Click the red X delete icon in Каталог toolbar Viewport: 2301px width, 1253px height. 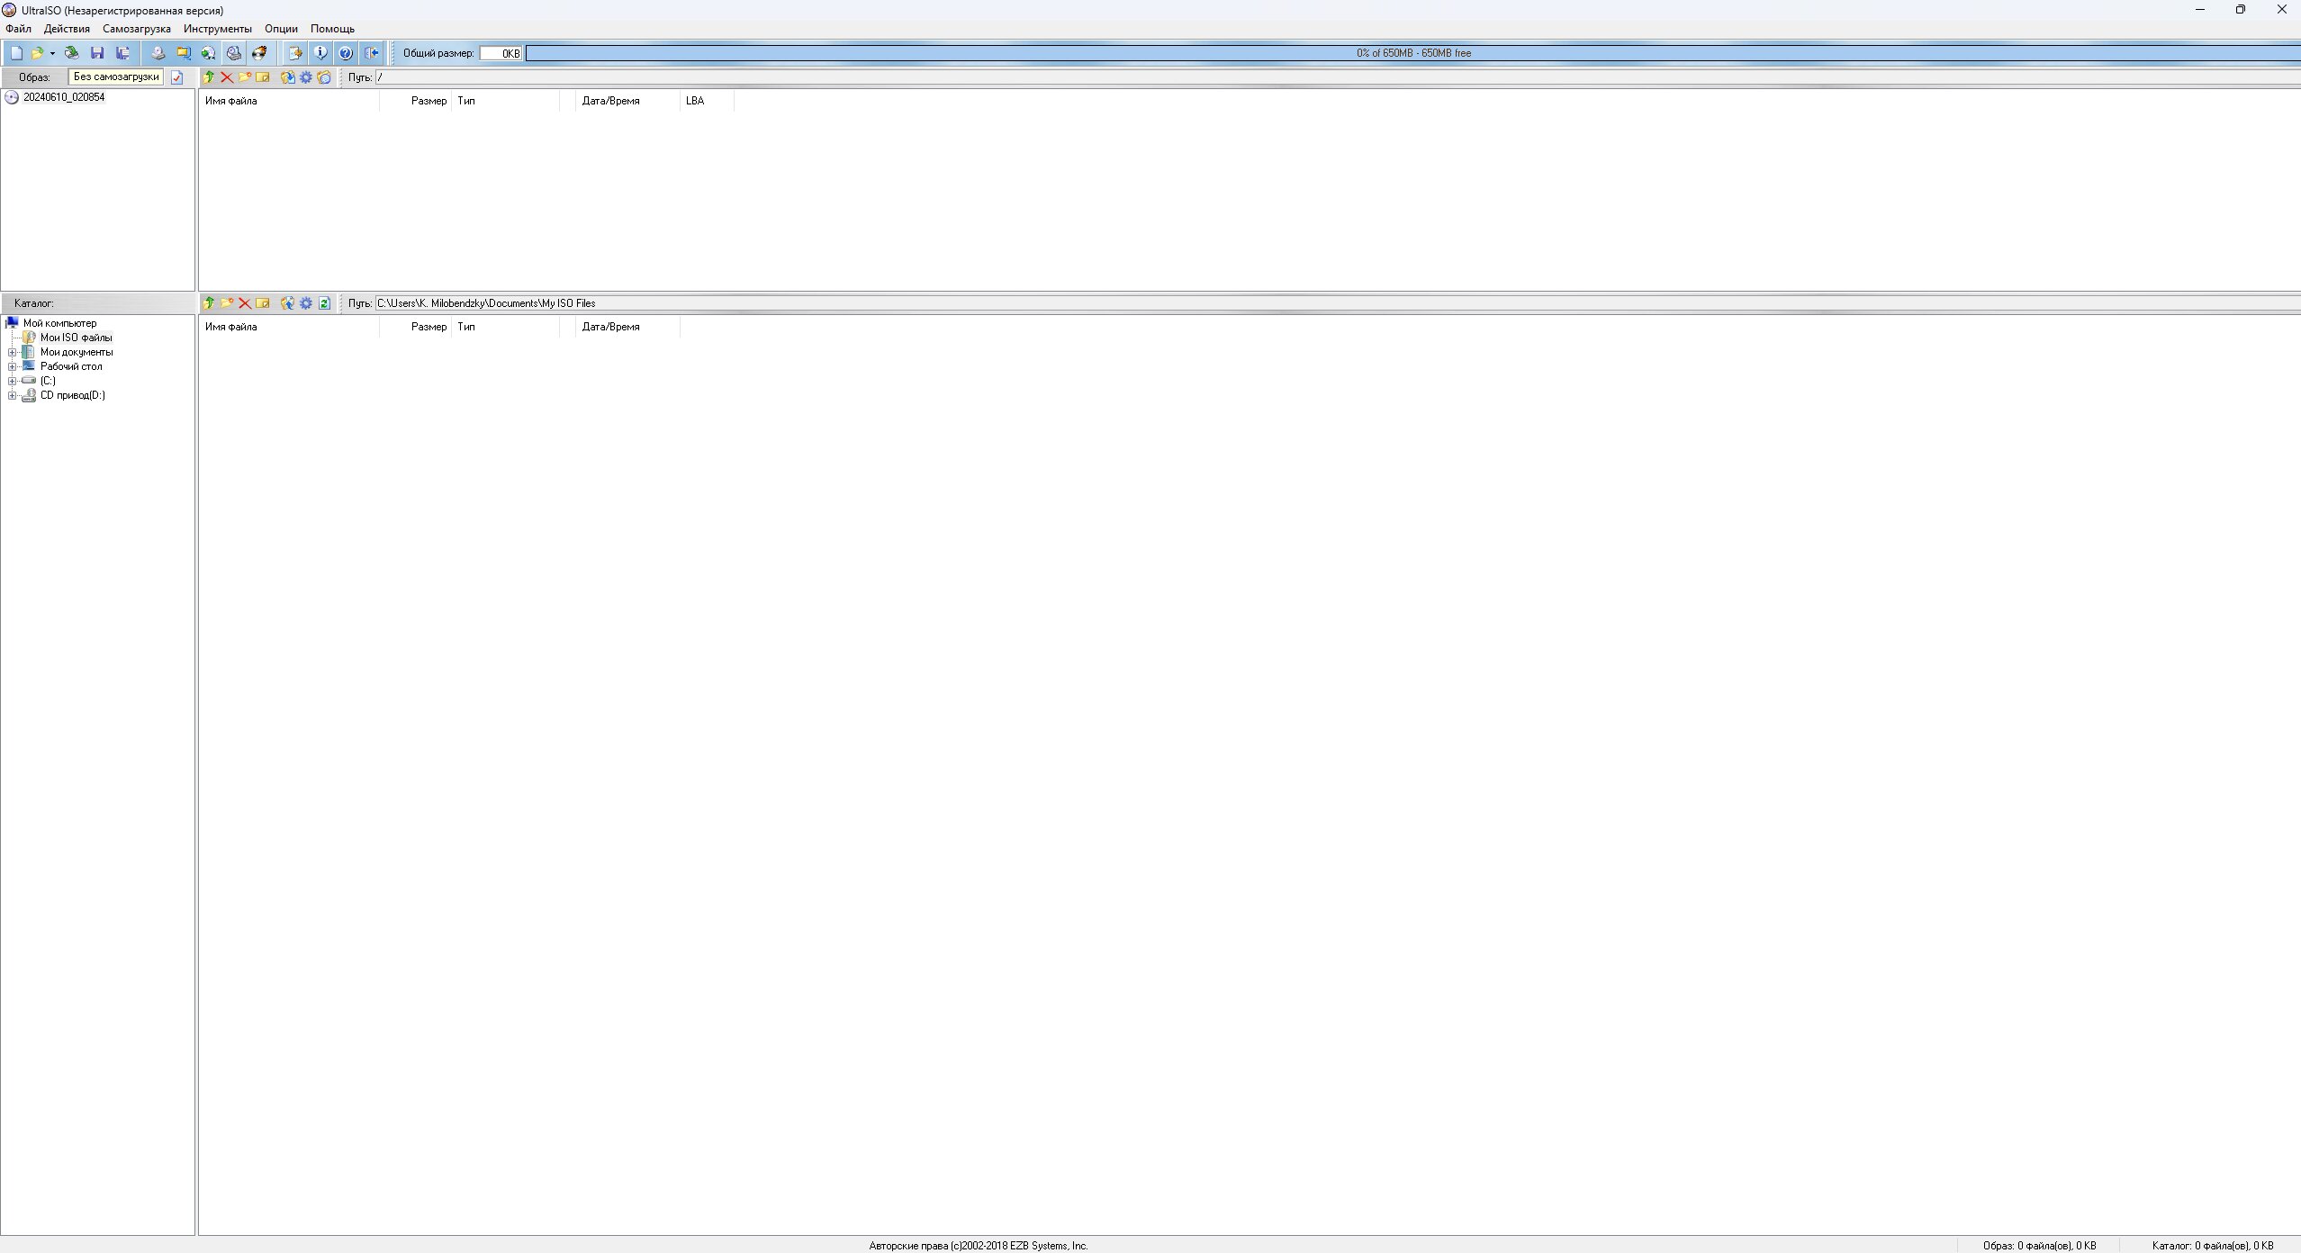(245, 303)
